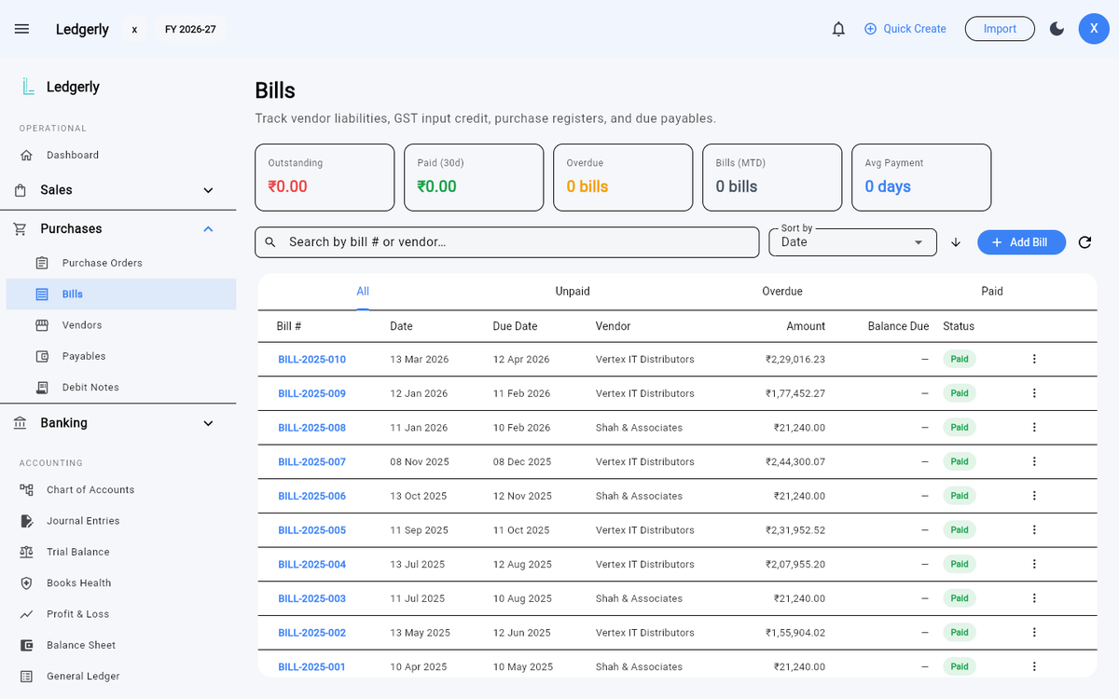The width and height of the screenshot is (1119, 699).
Task: Click the x company chip
Action: (134, 29)
